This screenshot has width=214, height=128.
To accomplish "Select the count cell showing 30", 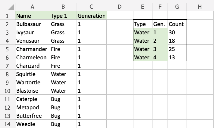I will (x=177, y=32).
